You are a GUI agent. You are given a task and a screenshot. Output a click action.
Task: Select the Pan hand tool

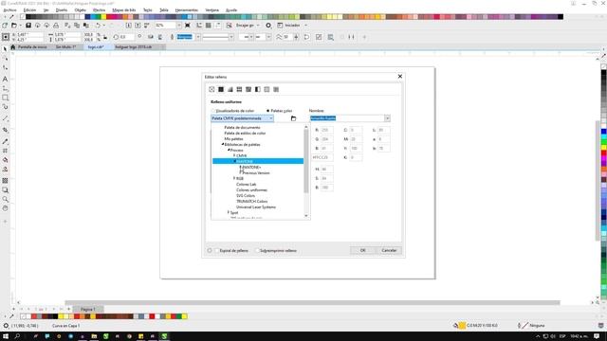pyautogui.click(x=5, y=208)
